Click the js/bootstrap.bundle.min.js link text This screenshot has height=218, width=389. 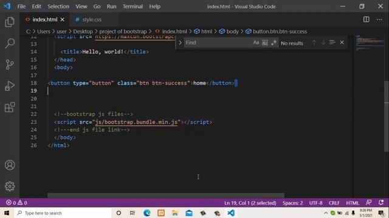(x=136, y=122)
